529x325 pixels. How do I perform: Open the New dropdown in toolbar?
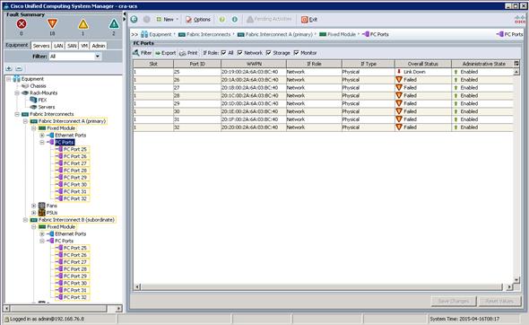point(167,20)
